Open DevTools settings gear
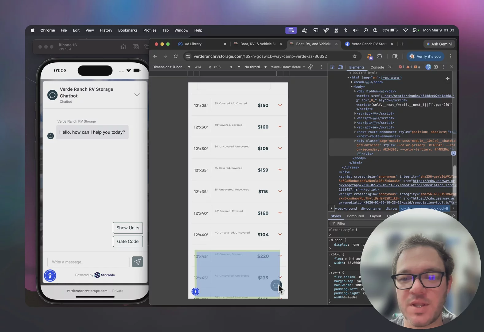Image resolution: width=484 pixels, height=332 pixels. [x=436, y=67]
